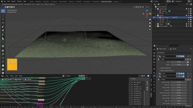193x108 pixels.
Task: Select the Bevel tool
Action: click(3, 54)
